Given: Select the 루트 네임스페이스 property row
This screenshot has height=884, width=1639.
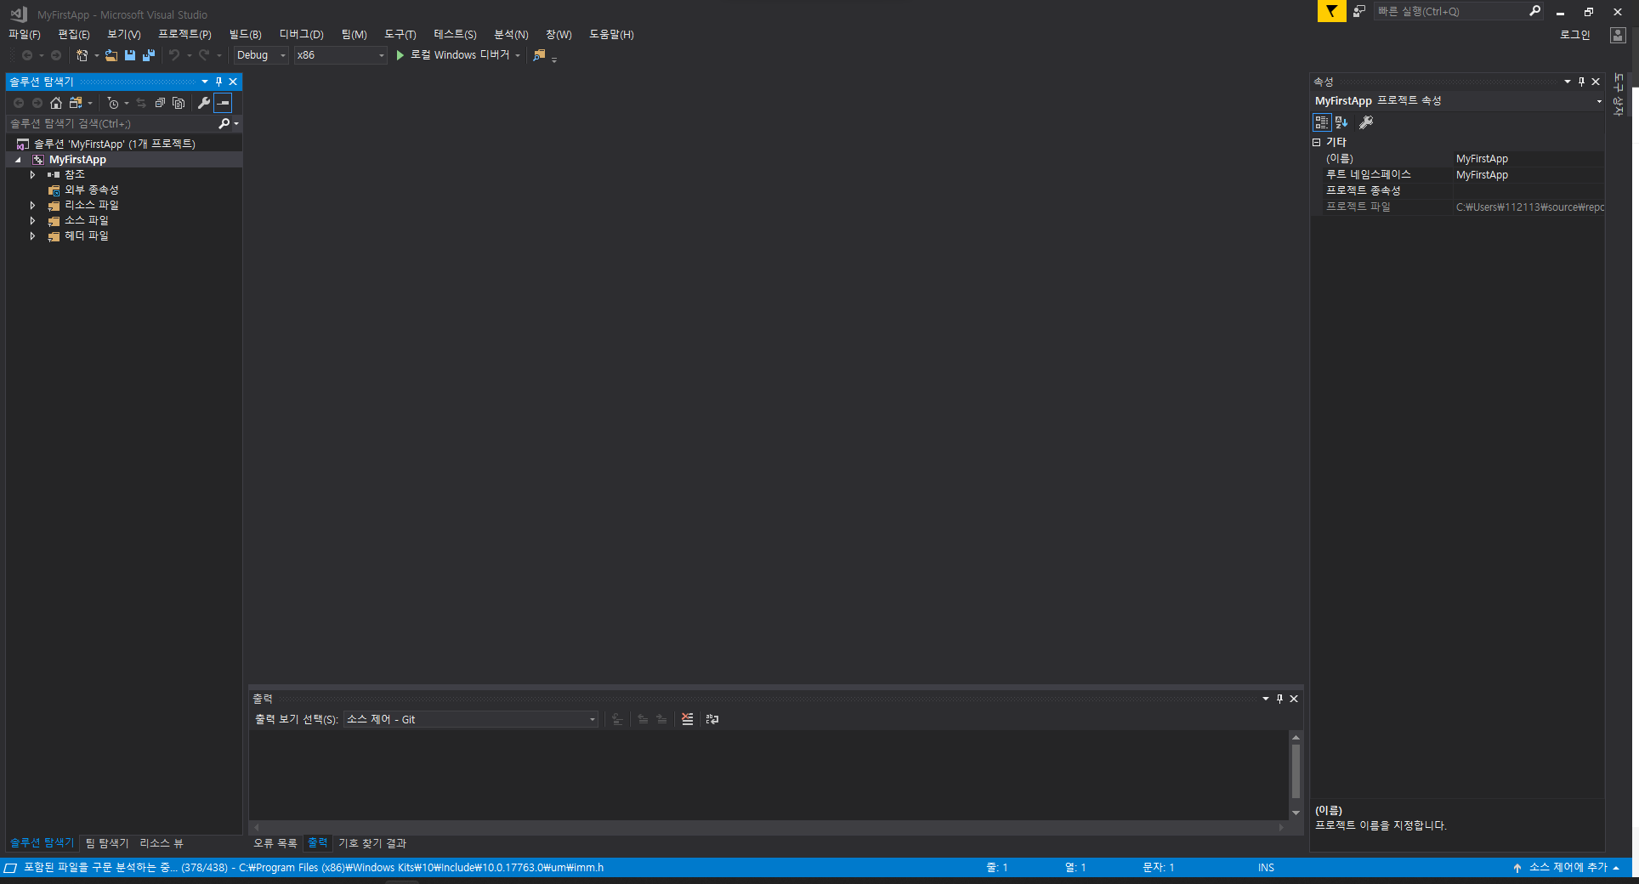Looking at the screenshot, I should click(1458, 175).
